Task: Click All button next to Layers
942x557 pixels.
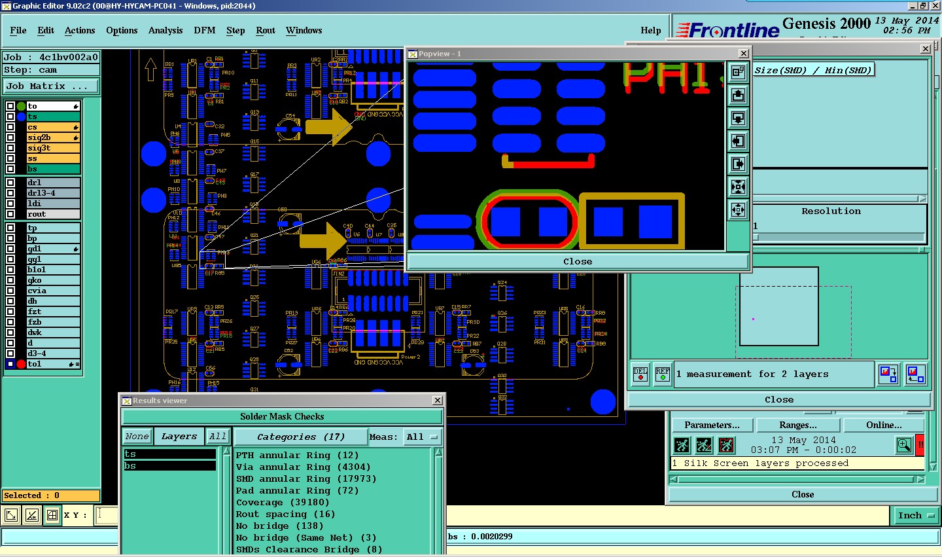Action: click(218, 437)
